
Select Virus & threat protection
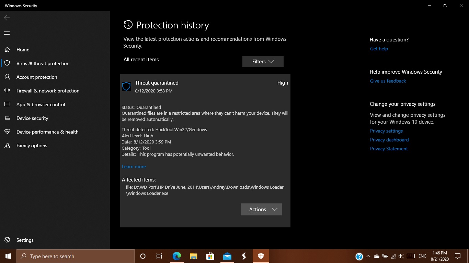click(55, 63)
